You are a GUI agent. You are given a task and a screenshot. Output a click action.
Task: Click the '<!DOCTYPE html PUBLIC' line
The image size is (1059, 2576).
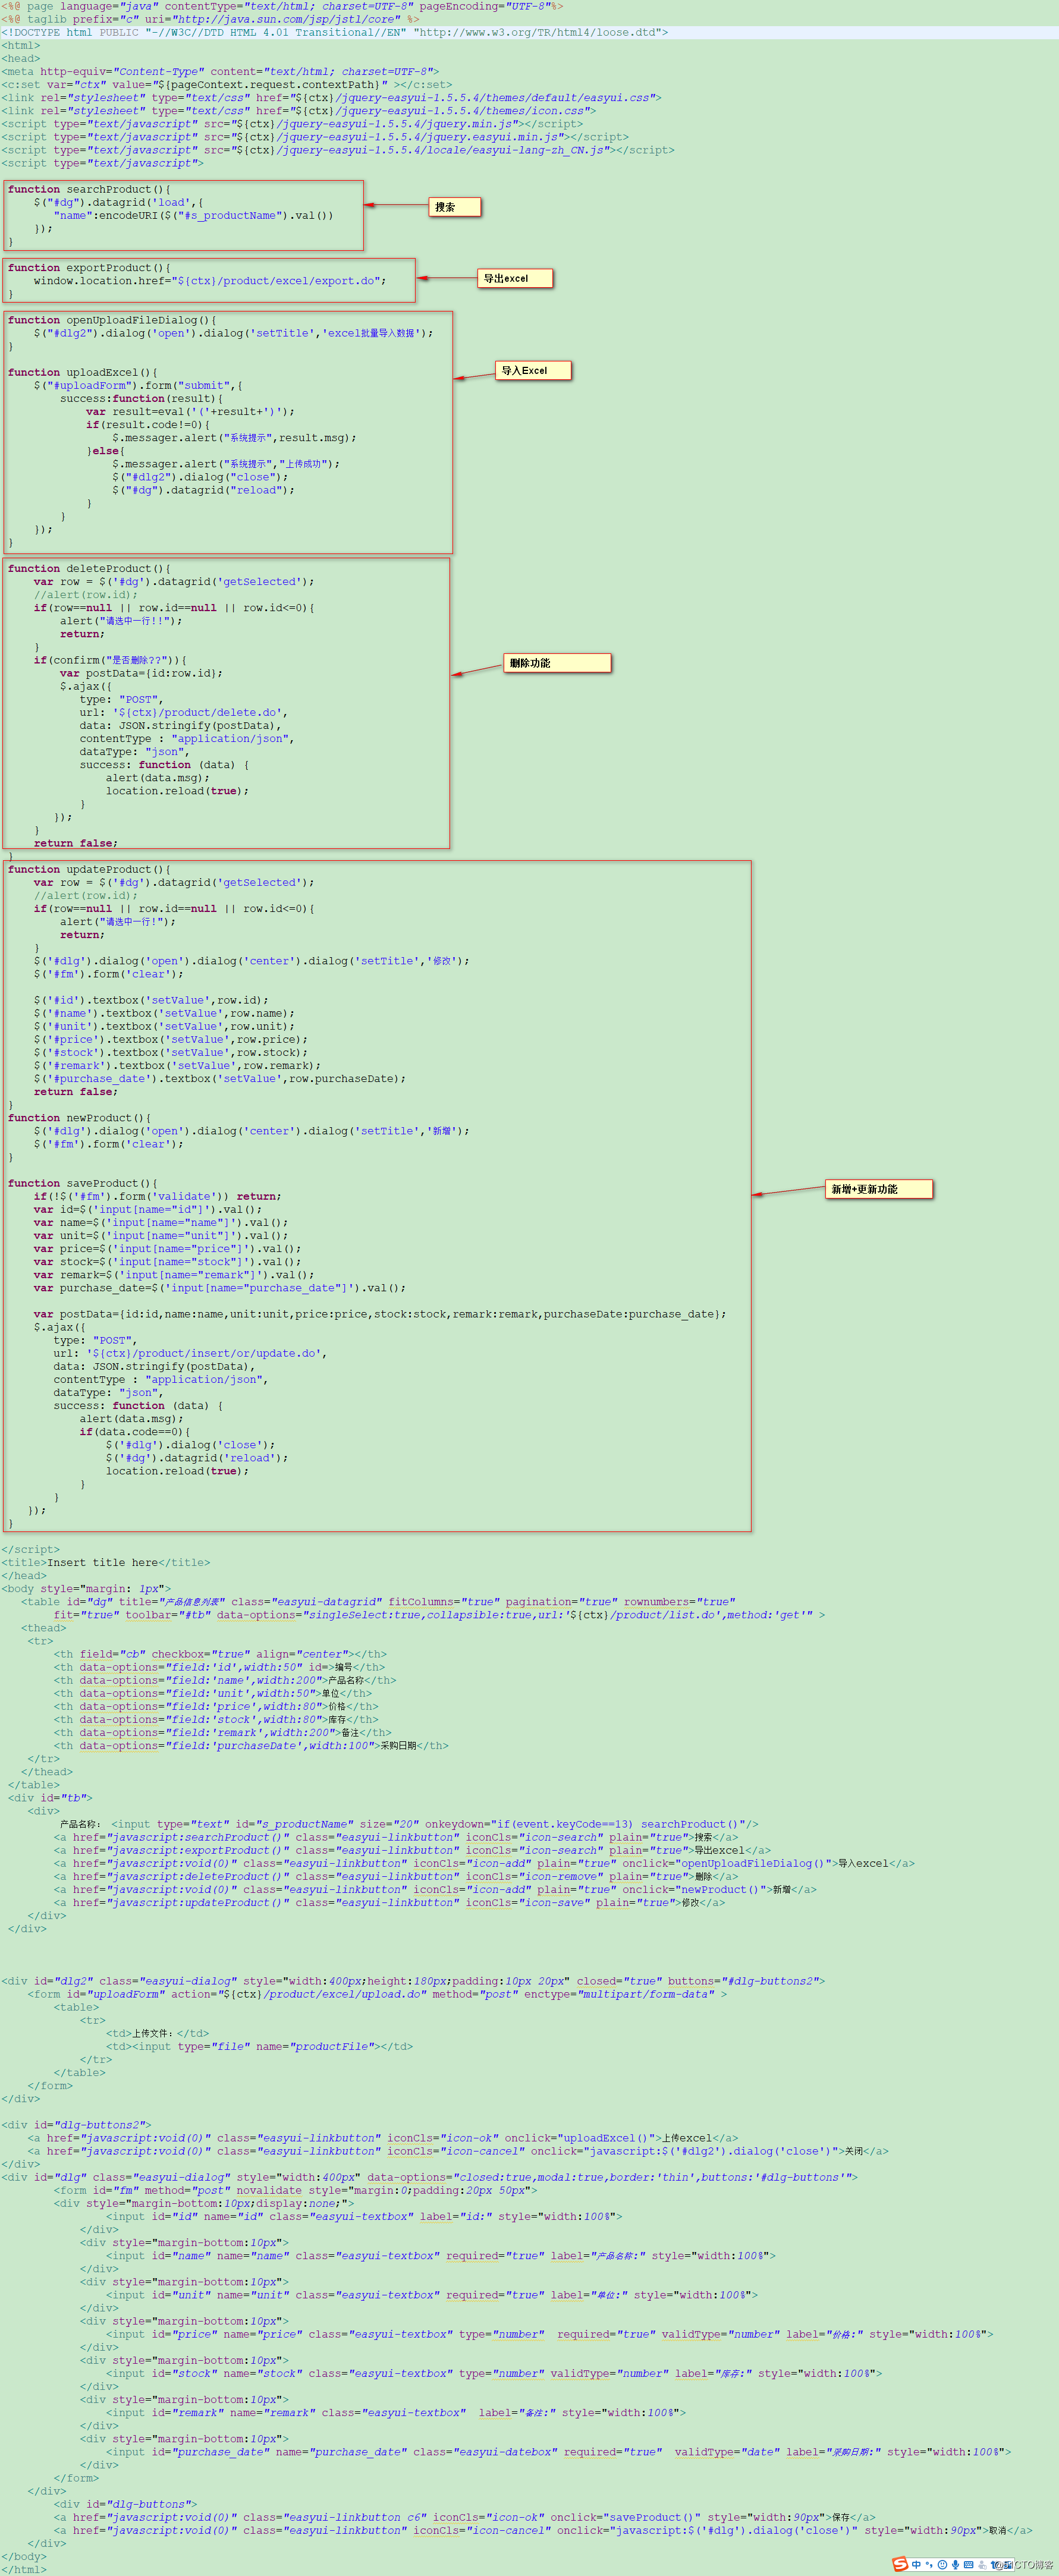pos(335,32)
